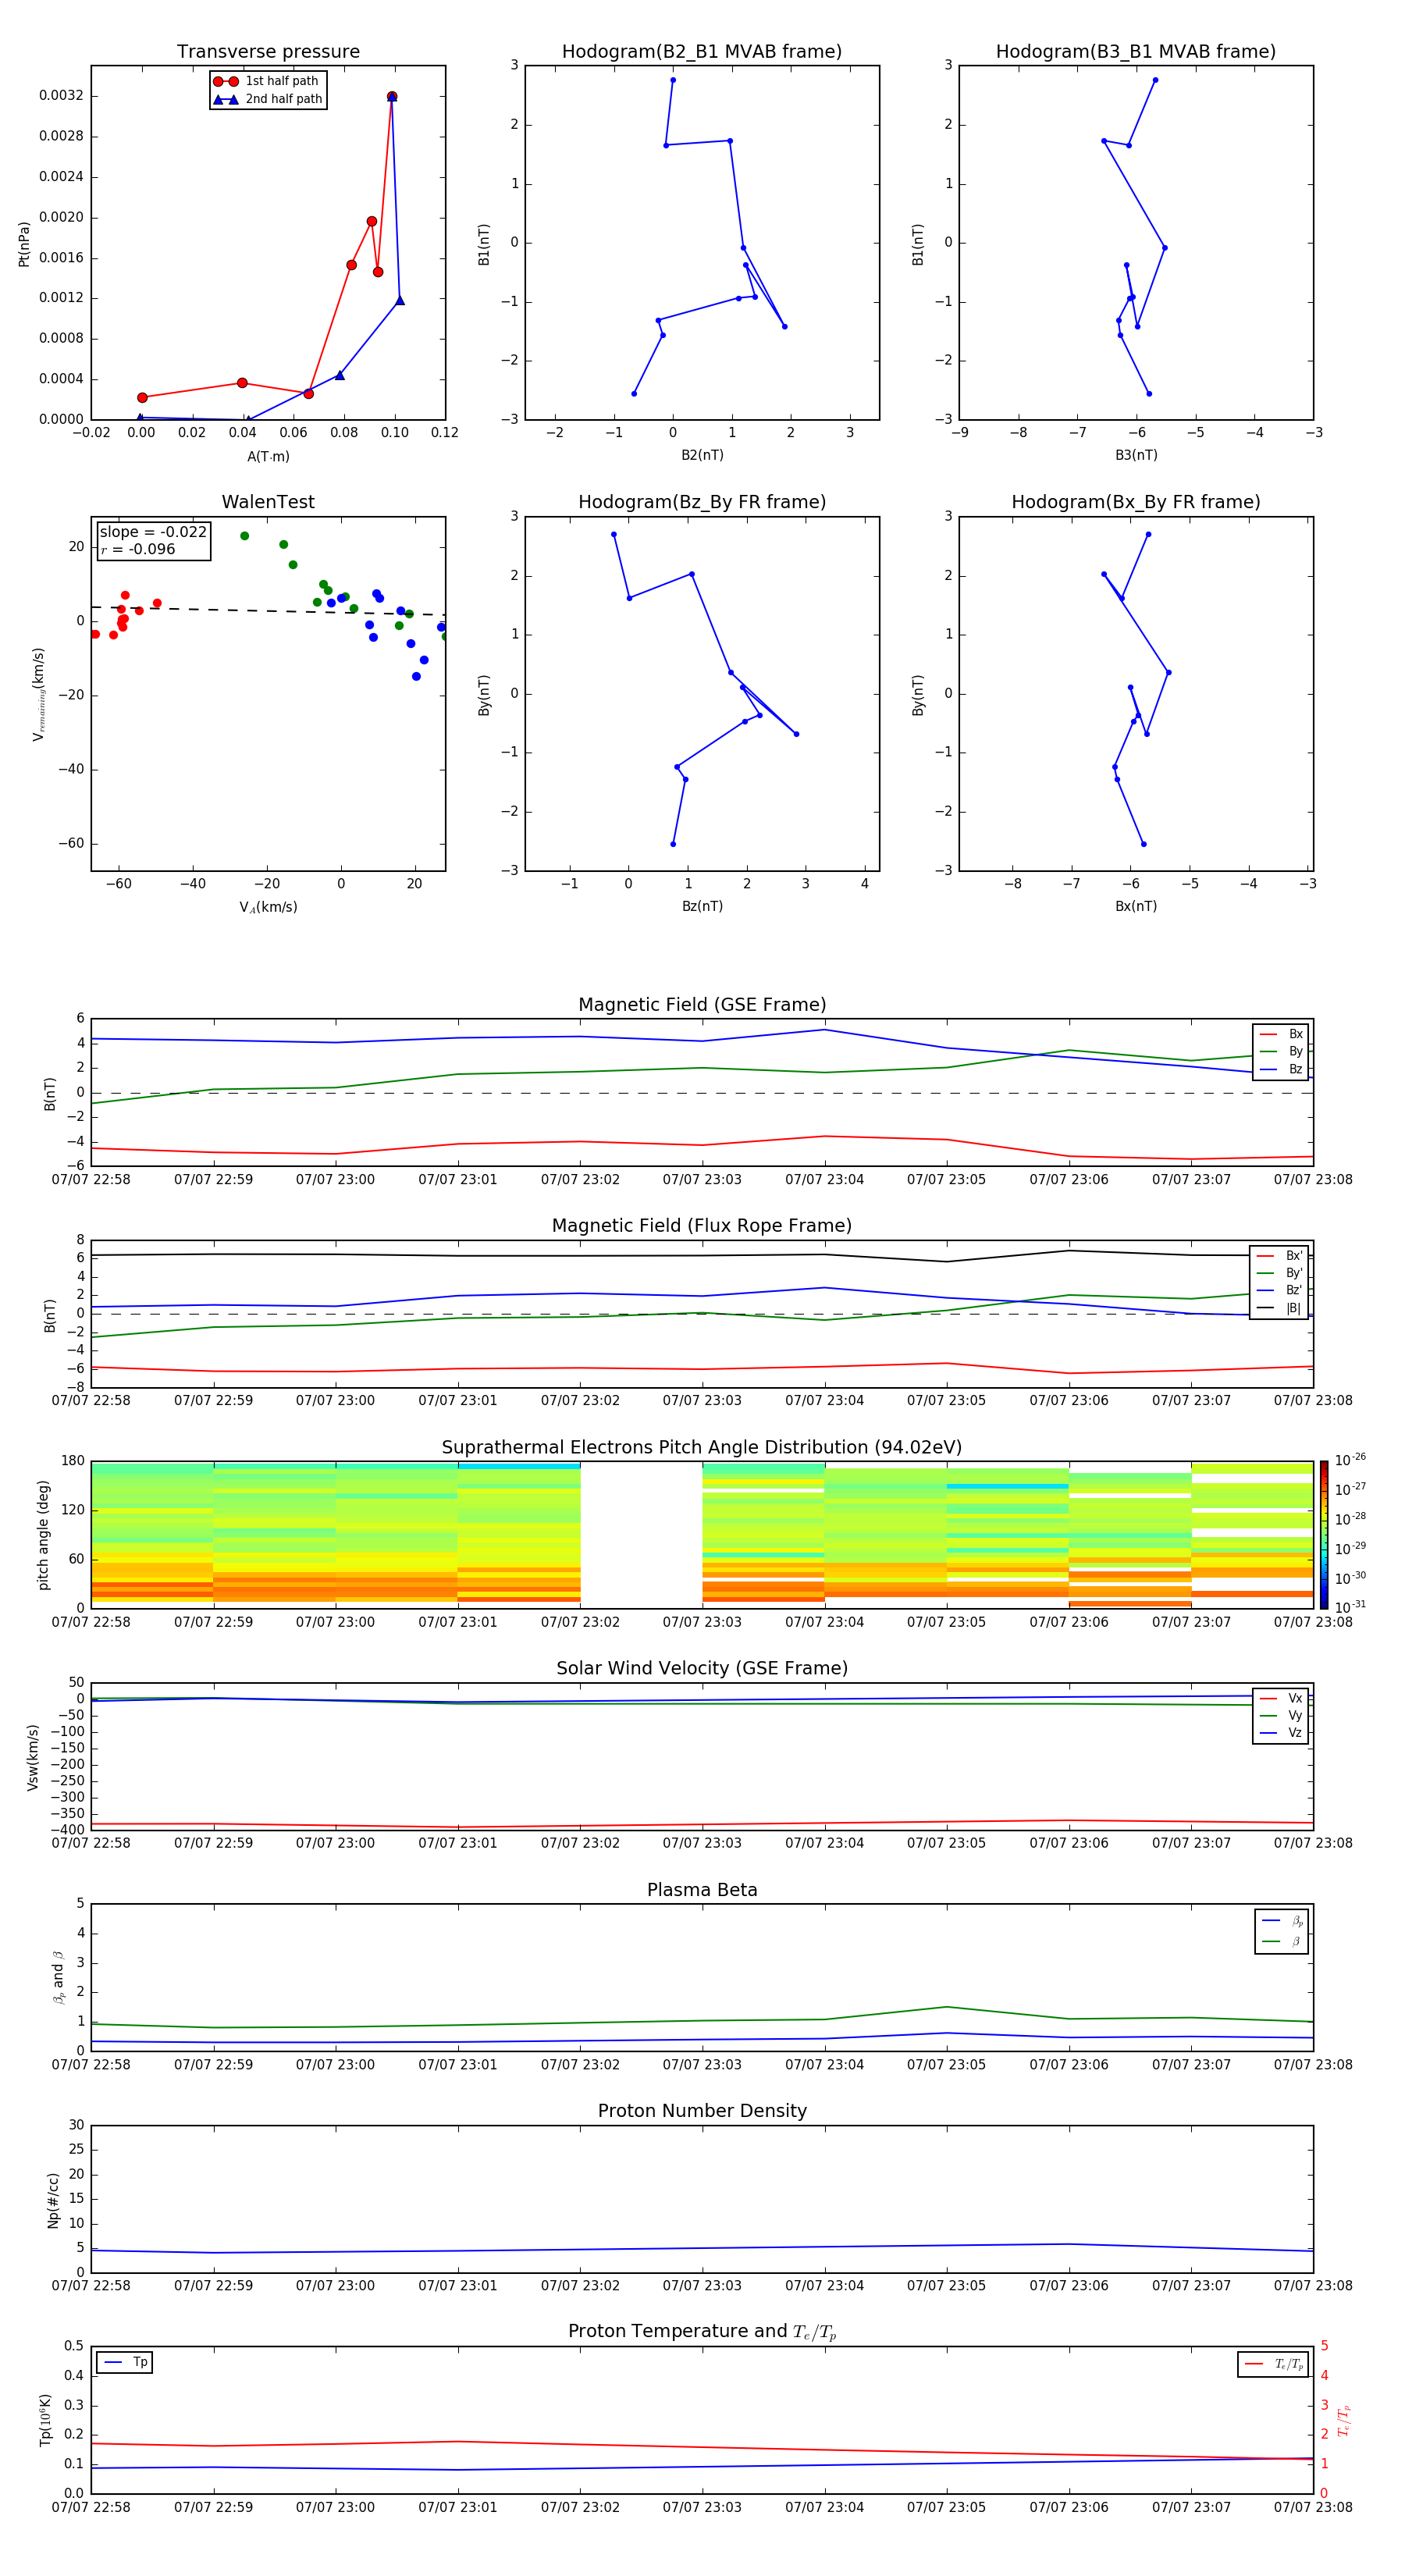Click the 'Magnetic Field (Flux Rope Frame)' title
Screen dimensions: 1405x2576
[702, 1226]
